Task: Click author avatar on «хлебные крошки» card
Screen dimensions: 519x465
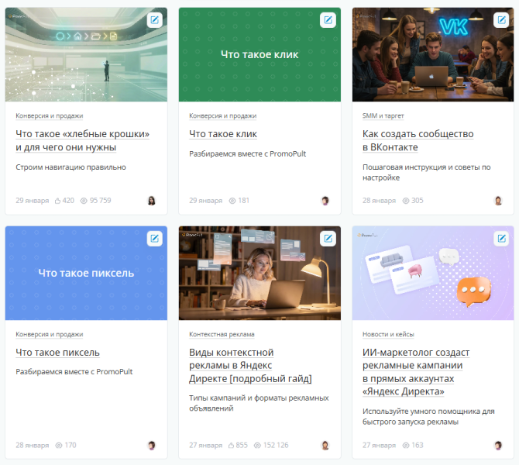Action: [151, 201]
